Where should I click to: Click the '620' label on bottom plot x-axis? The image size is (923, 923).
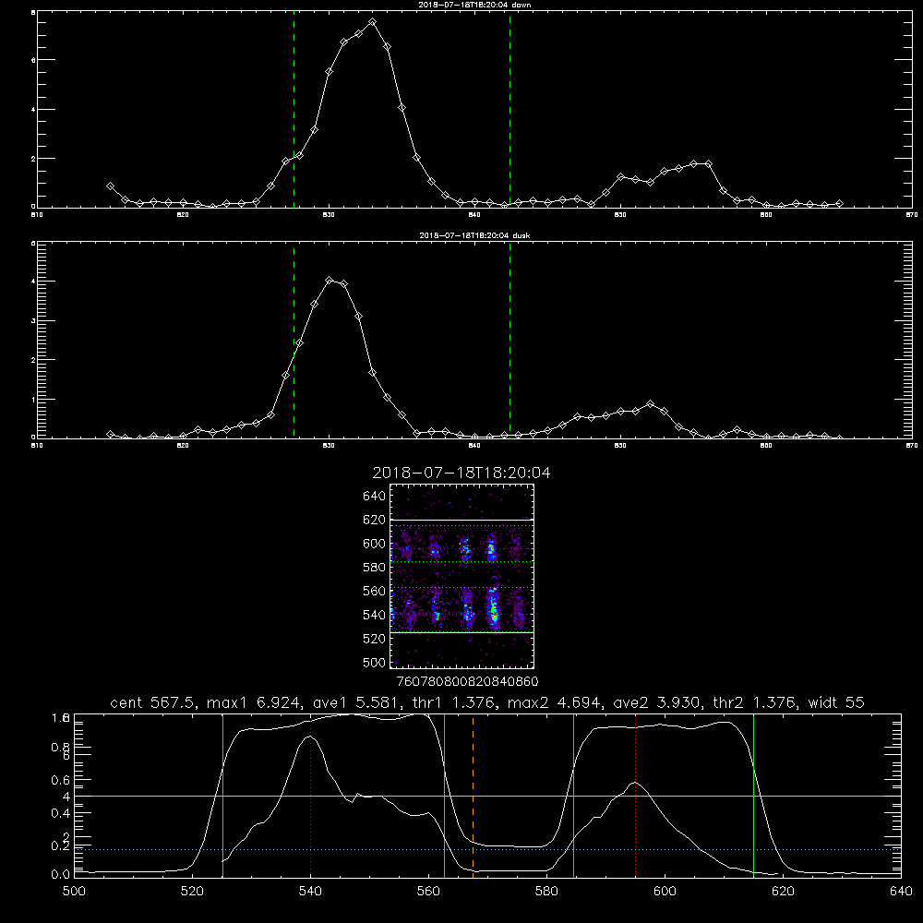[x=783, y=892]
